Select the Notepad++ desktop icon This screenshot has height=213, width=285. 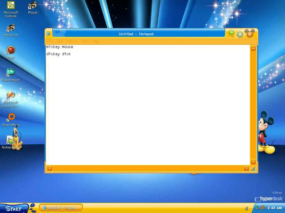point(11,142)
